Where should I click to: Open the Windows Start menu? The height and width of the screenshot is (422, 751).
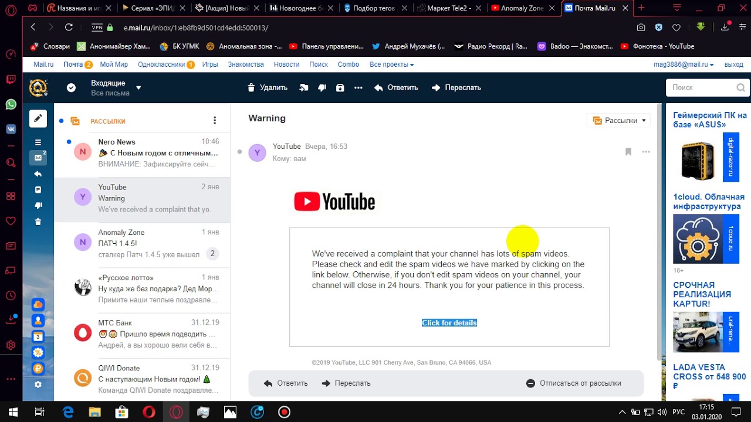(13, 412)
